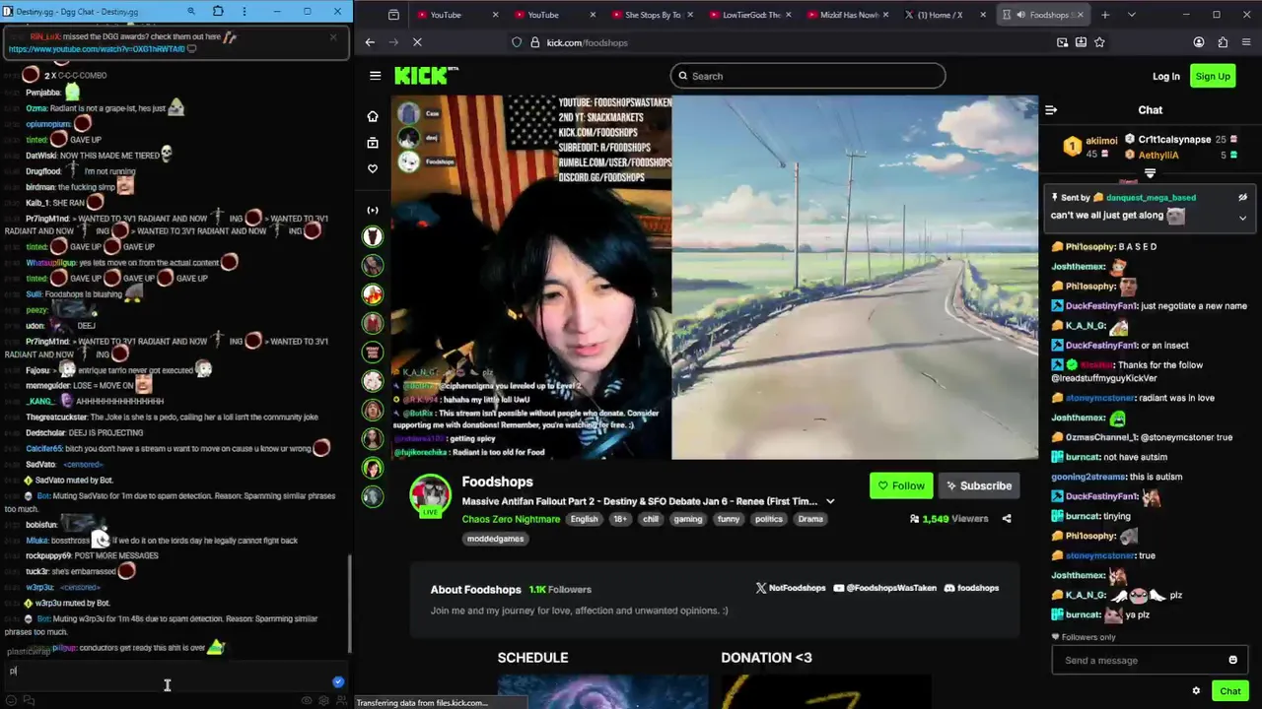Open users list icon in Dgg chat
Screen dimensions: 1262x709
click(341, 700)
